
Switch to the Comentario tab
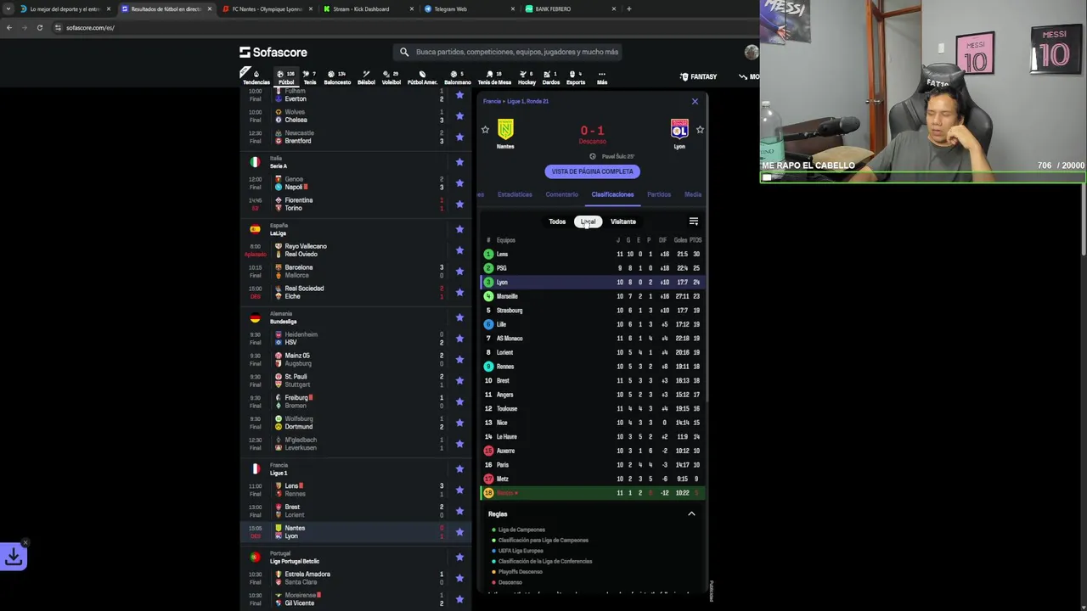[x=561, y=194]
